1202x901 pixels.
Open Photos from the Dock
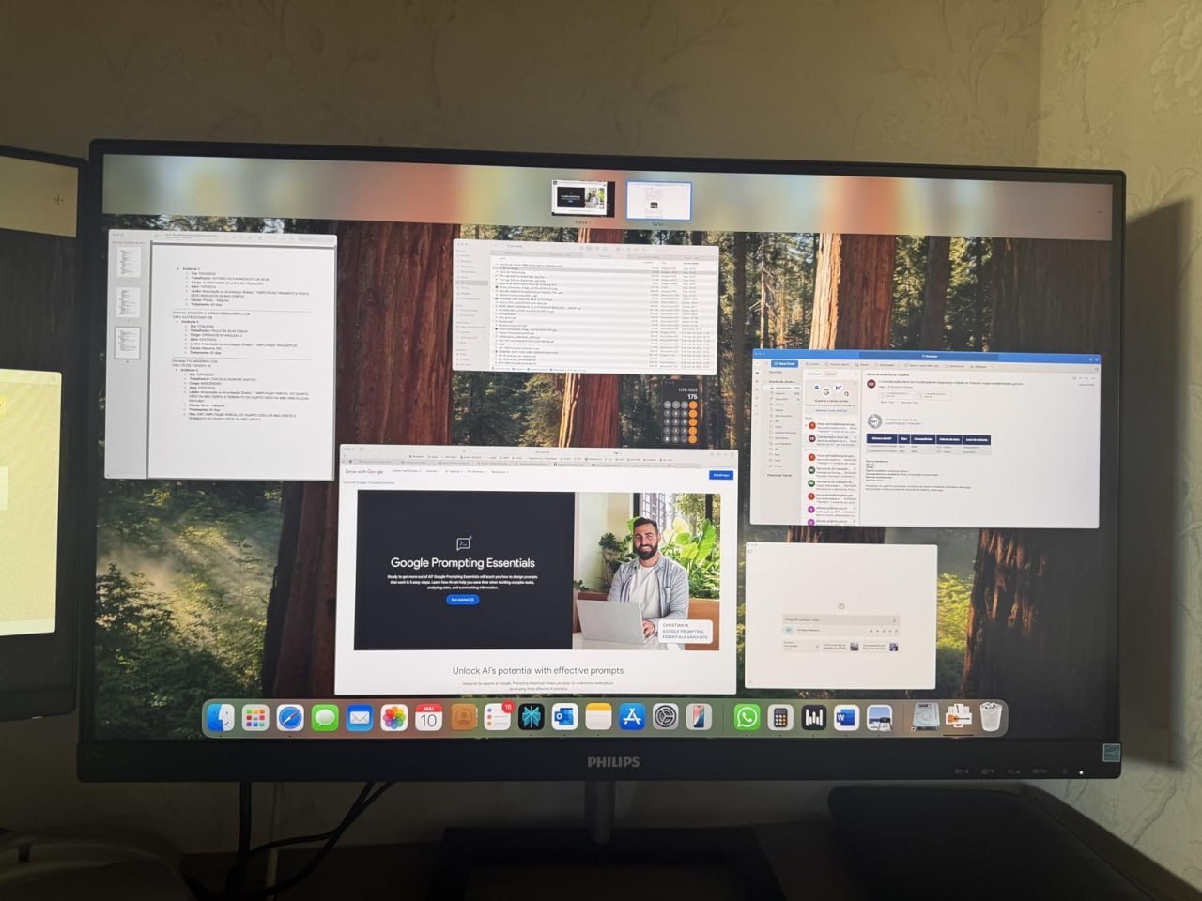coord(393,719)
